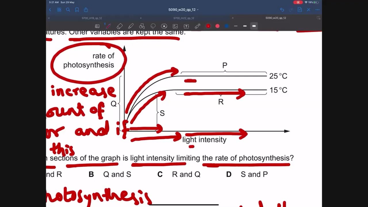Viewport: 368px width, 207px height.
Task: Click answer option B Q and S
Action: point(110,175)
